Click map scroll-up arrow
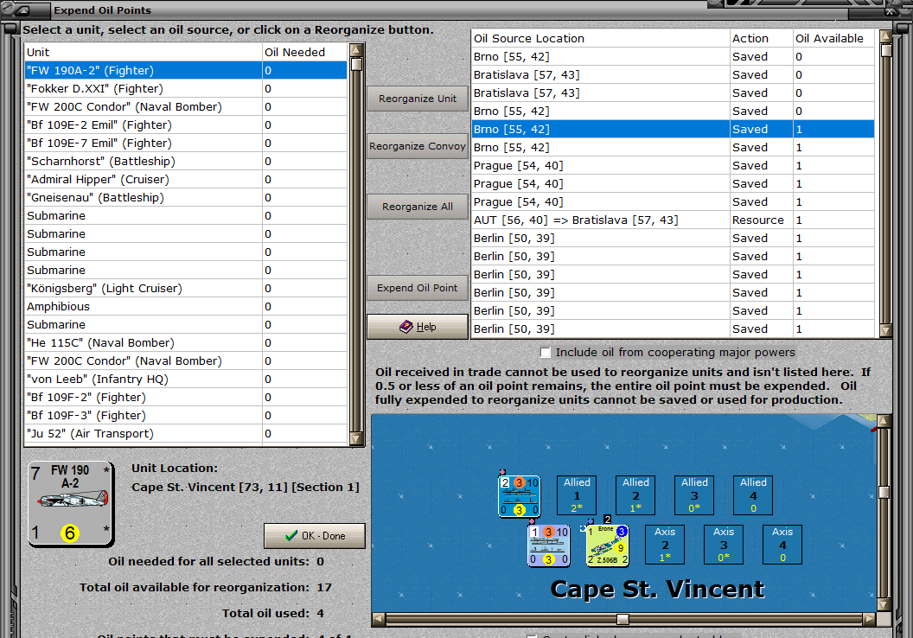The height and width of the screenshot is (638, 913). [x=884, y=420]
